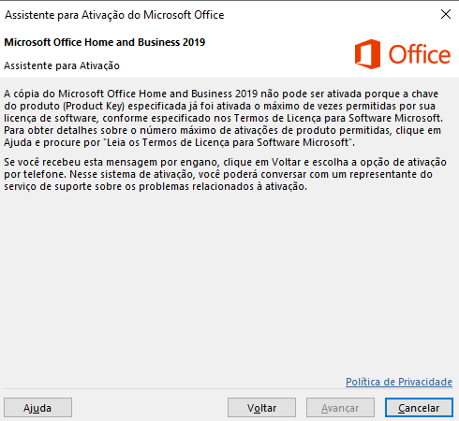Select the bold "Microsoft Office Home and Business 2019" heading
459x421 pixels.
click(105, 42)
